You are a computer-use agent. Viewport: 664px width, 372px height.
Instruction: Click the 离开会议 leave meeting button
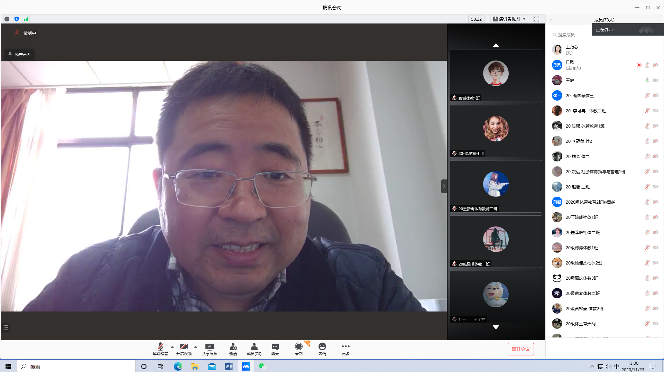(x=521, y=349)
